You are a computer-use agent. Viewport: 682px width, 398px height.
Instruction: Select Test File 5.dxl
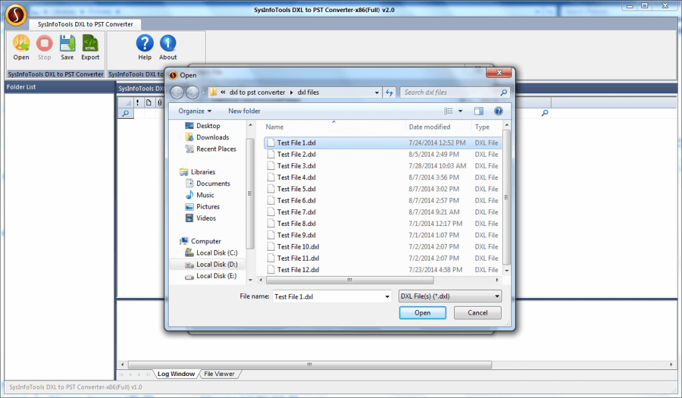pyautogui.click(x=383, y=189)
